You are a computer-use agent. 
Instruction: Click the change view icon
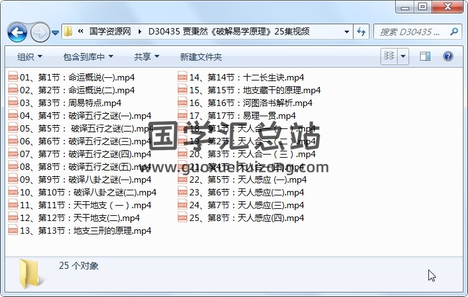pyautogui.click(x=389, y=57)
